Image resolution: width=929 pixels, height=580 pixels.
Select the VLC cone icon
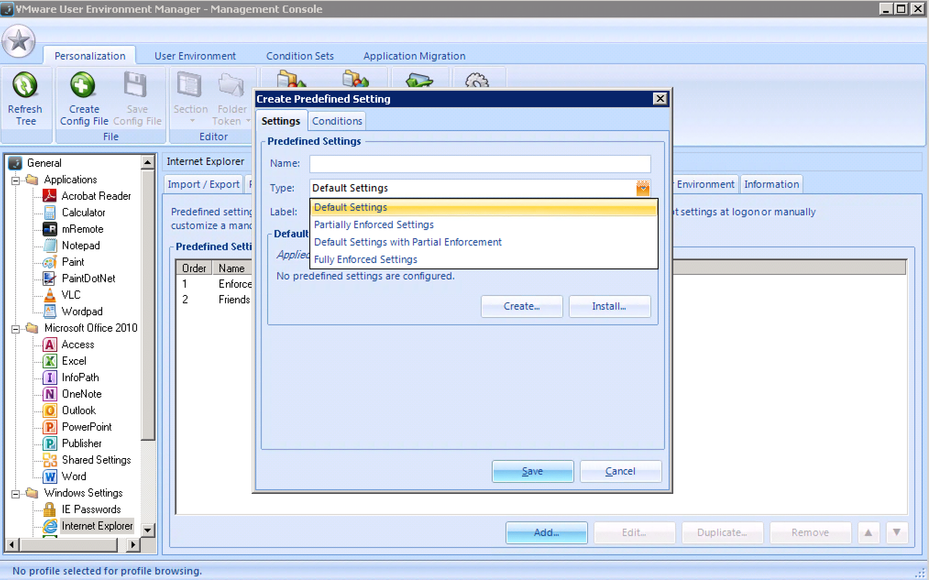point(49,295)
